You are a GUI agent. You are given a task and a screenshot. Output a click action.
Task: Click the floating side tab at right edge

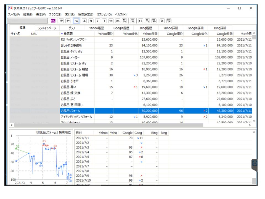(255, 165)
